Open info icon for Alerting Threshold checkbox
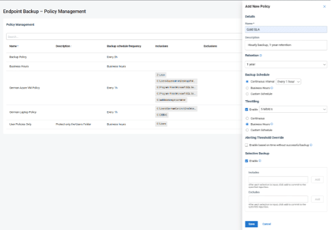This screenshot has height=230, width=331. point(311,145)
